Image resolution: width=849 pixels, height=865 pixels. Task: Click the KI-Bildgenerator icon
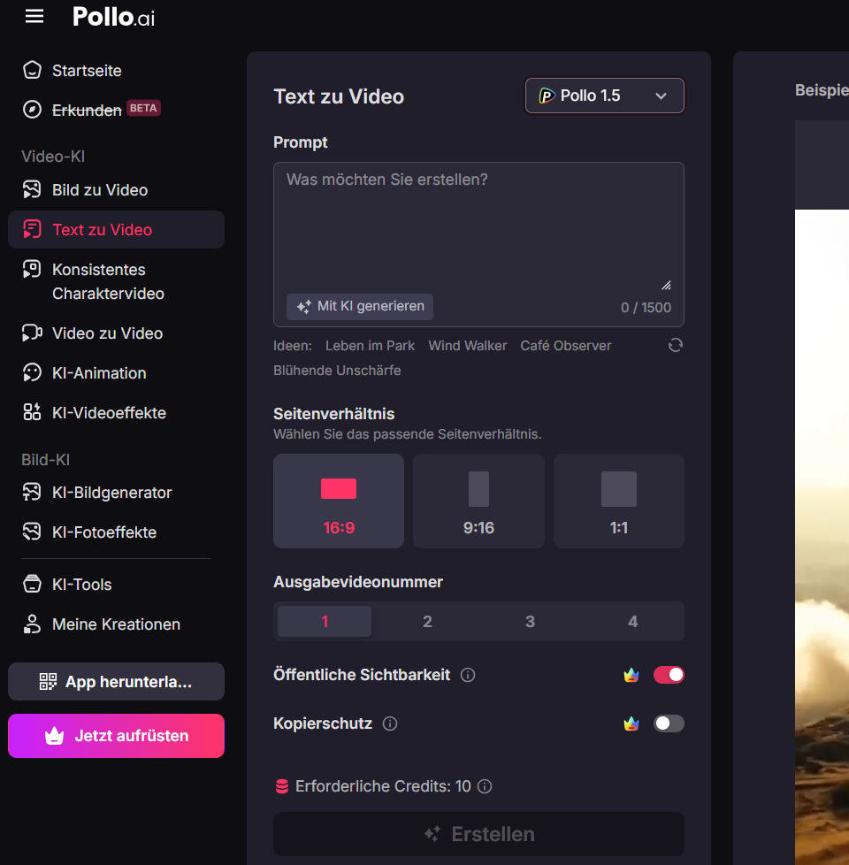point(32,492)
